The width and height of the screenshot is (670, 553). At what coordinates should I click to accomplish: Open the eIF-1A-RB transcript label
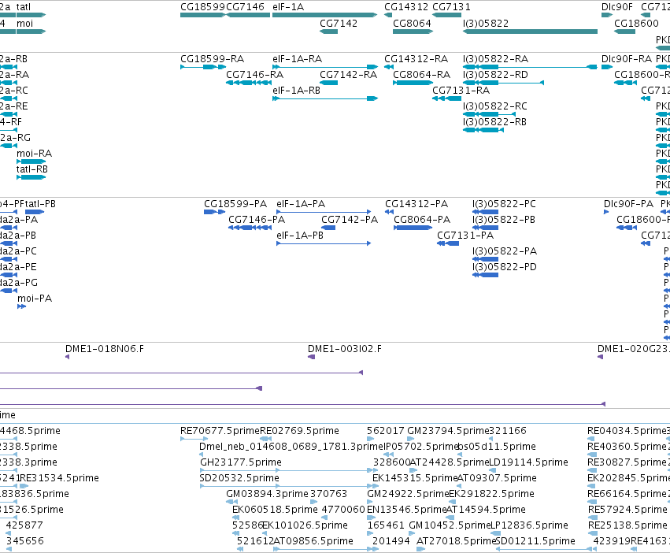tap(297, 91)
